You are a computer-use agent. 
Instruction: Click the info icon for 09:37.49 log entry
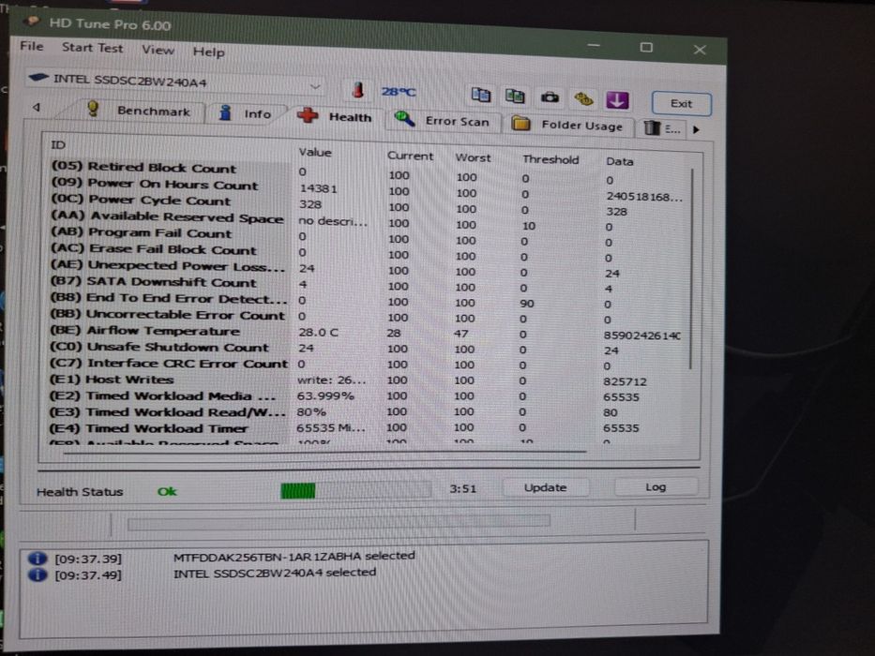[38, 574]
